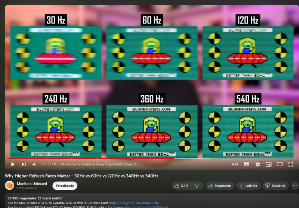Click the video title text
Viewport: 299px width, 208px height.
pos(81,176)
